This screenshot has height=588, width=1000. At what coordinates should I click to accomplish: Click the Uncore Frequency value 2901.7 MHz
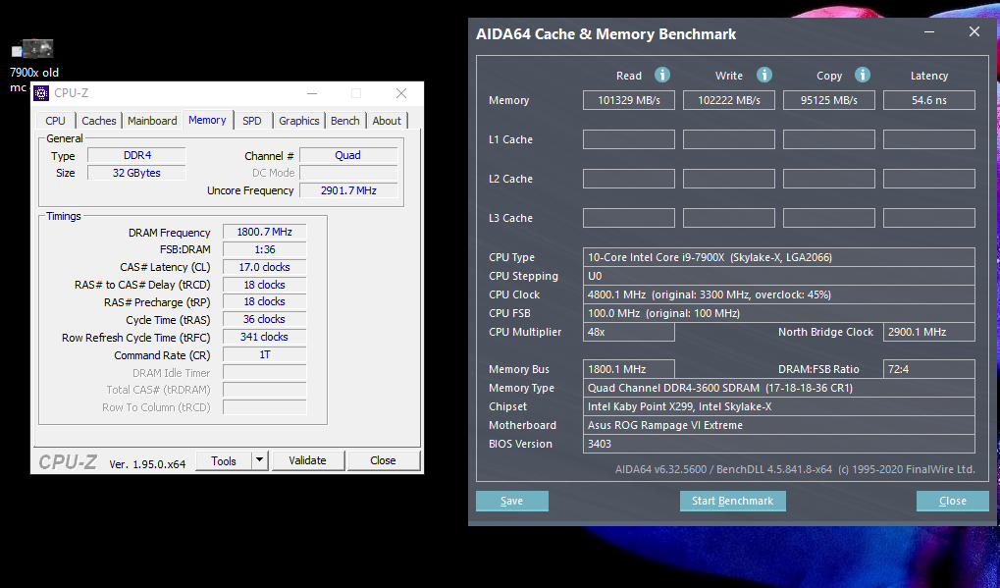[x=348, y=190]
